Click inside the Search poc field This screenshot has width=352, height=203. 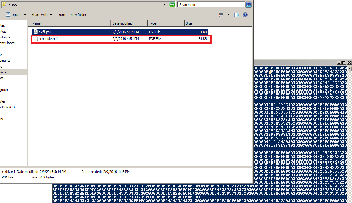tap(211, 5)
